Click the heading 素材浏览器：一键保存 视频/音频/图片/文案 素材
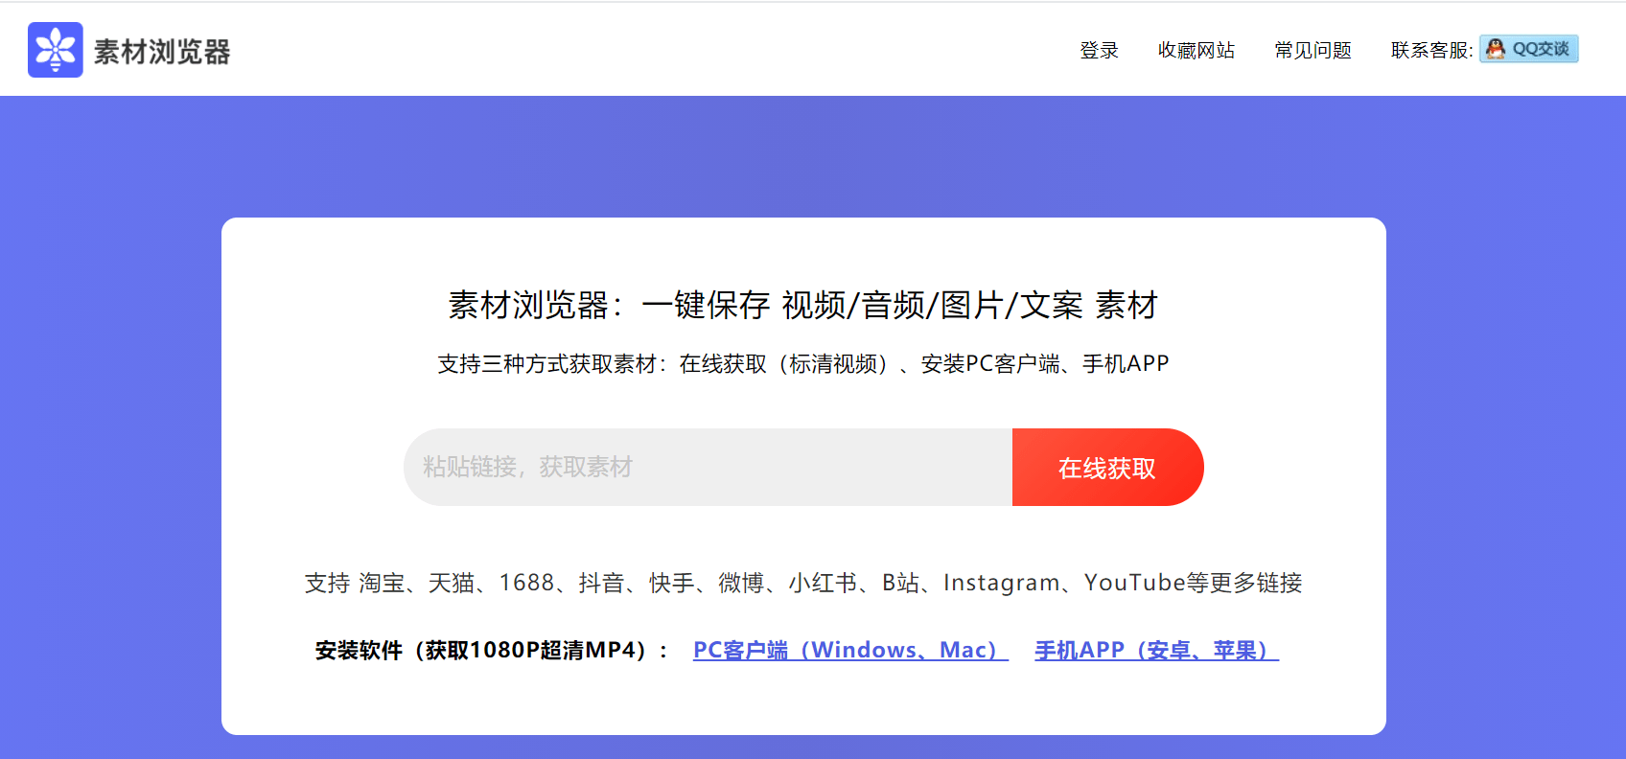Image resolution: width=1626 pixels, height=759 pixels. [803, 305]
